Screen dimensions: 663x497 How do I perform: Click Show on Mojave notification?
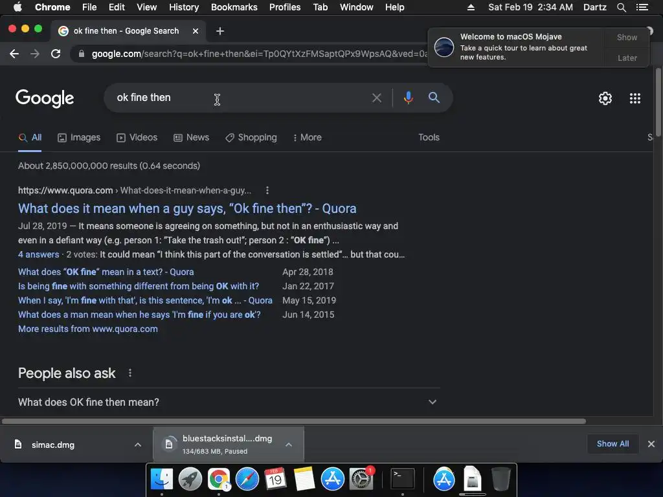tap(627, 37)
